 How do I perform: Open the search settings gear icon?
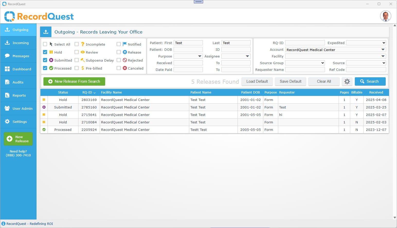pos(347,81)
